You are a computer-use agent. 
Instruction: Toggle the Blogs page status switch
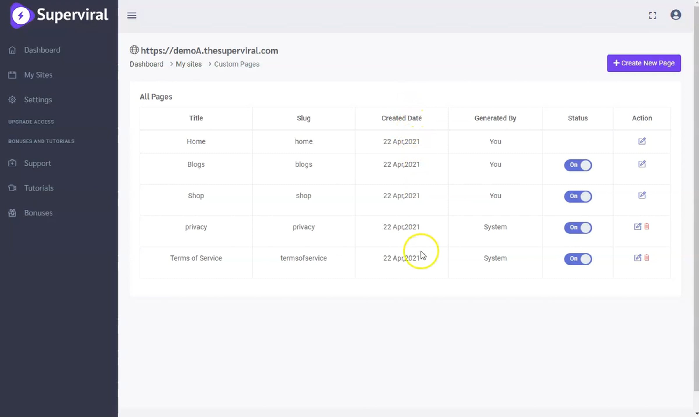click(578, 165)
